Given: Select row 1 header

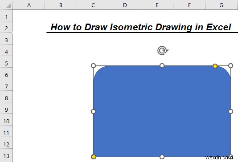Looking at the screenshot, I should point(6,16).
